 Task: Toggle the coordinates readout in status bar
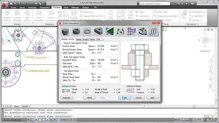[12, 120]
